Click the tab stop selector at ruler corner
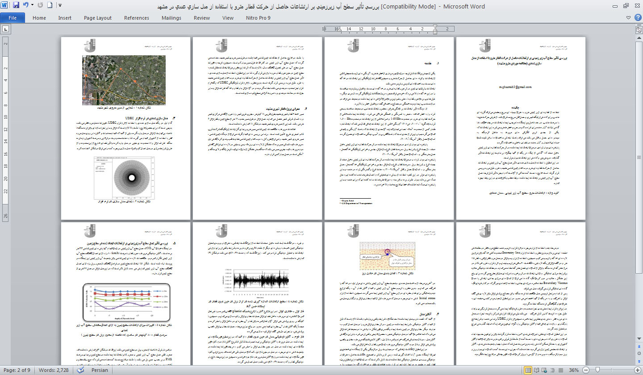 5,29
